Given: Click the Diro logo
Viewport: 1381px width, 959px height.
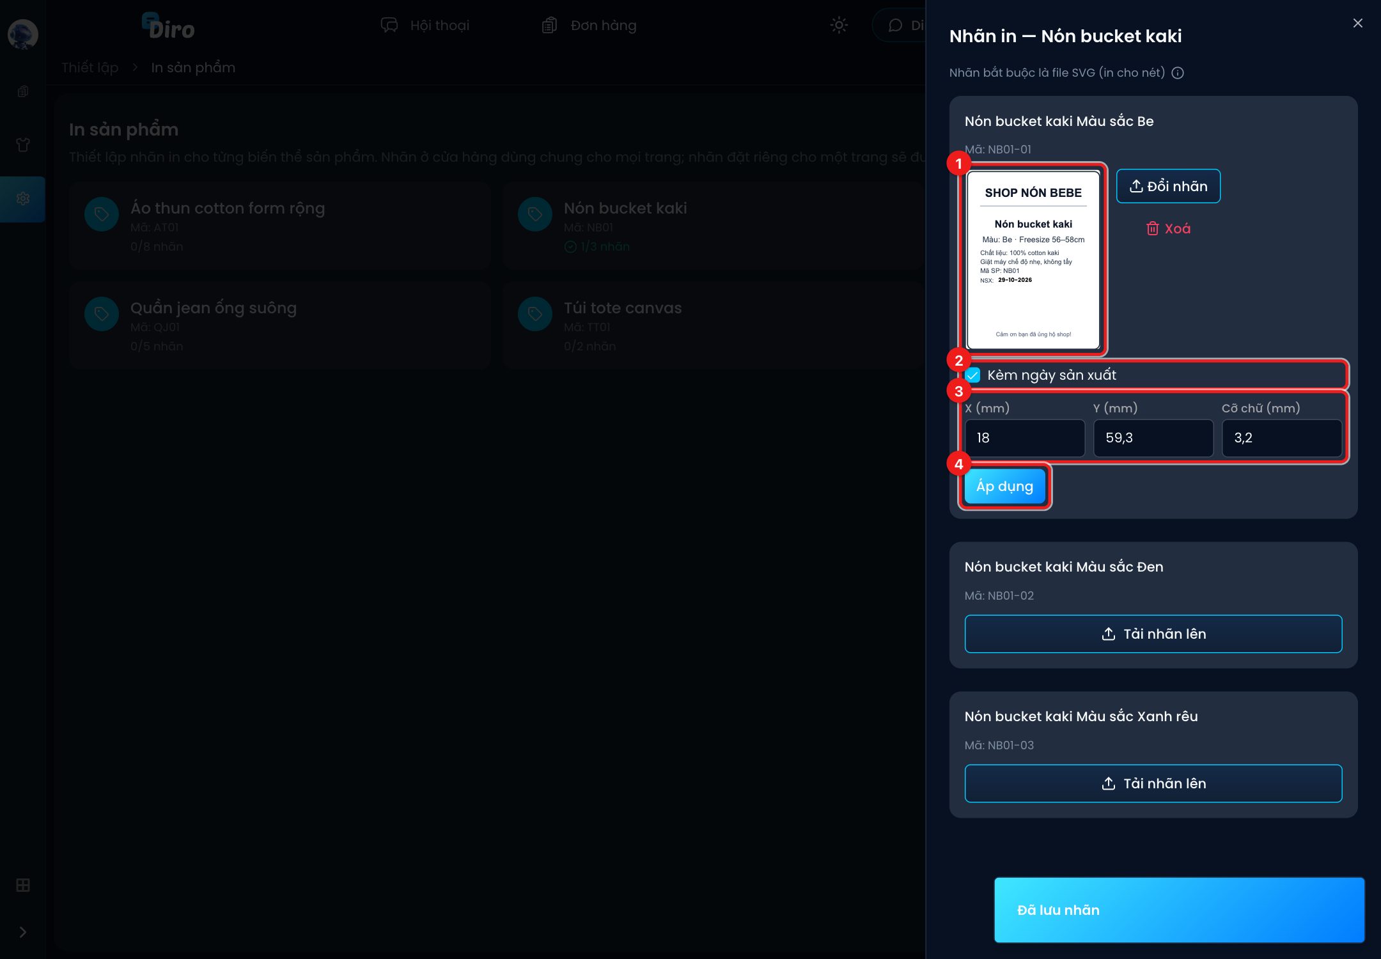Looking at the screenshot, I should point(168,26).
